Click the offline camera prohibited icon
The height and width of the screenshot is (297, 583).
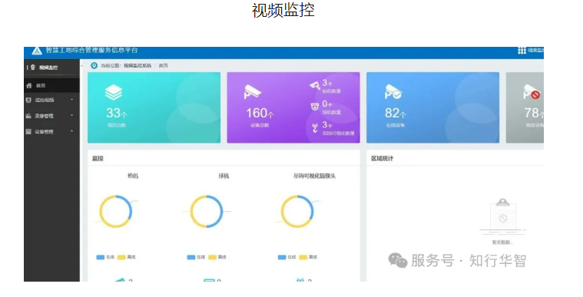[532, 92]
